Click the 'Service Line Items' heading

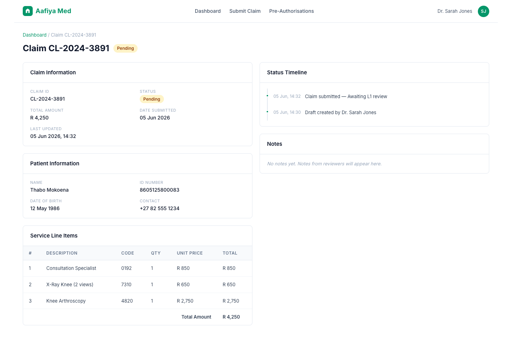tap(54, 236)
